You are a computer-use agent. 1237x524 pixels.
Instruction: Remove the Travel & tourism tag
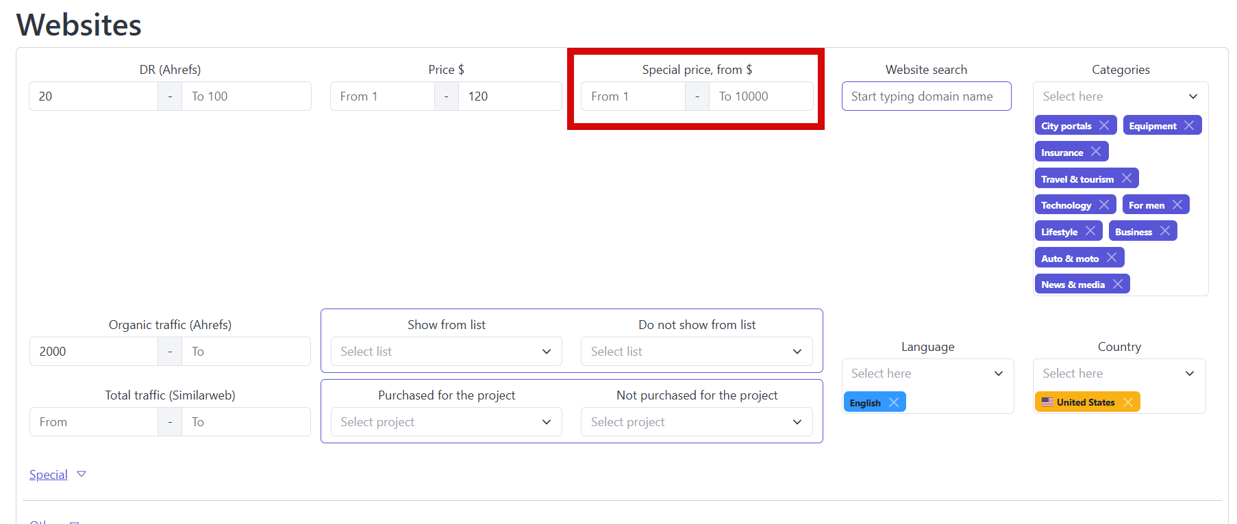coord(1127,179)
